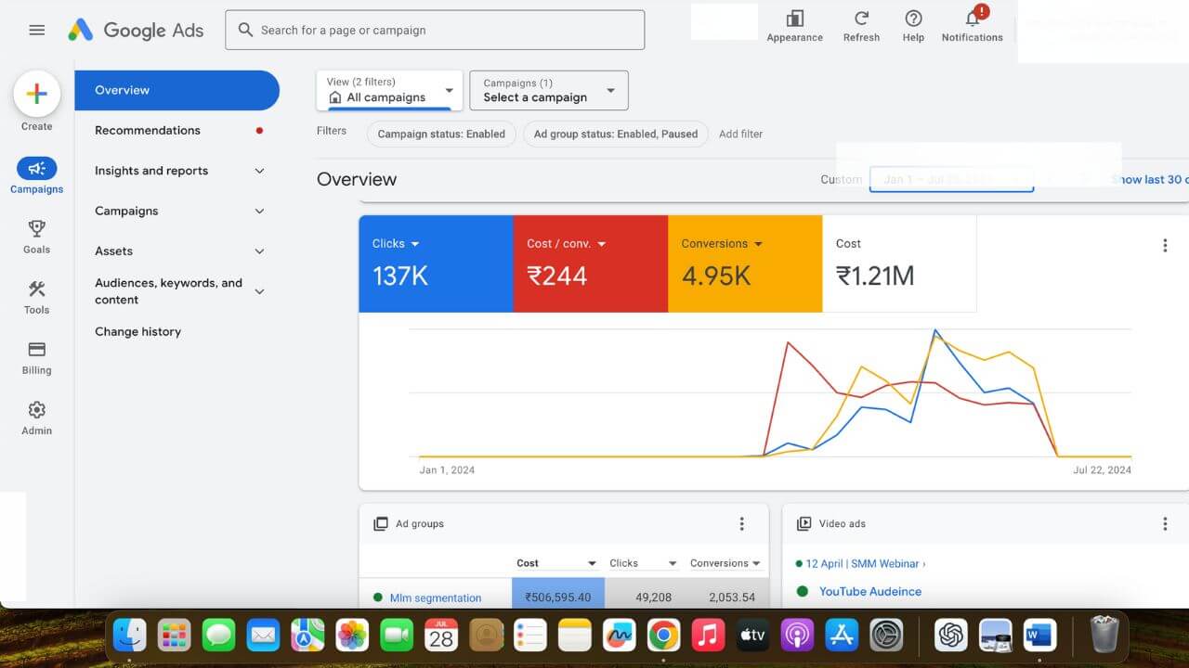
Task: Open the hamburger main menu
Action: [37, 30]
